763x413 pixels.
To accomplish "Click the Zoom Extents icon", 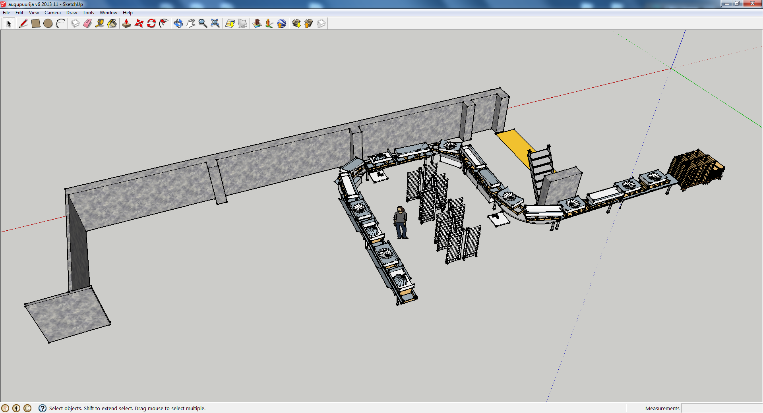I will tap(215, 24).
